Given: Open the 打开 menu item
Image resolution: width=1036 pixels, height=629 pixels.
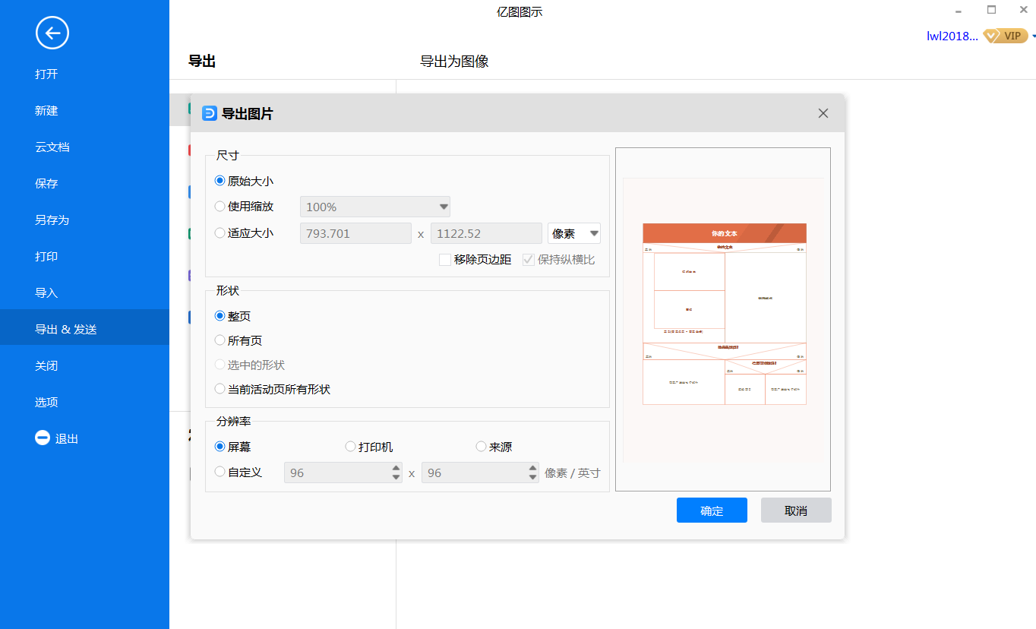Looking at the screenshot, I should (84, 74).
